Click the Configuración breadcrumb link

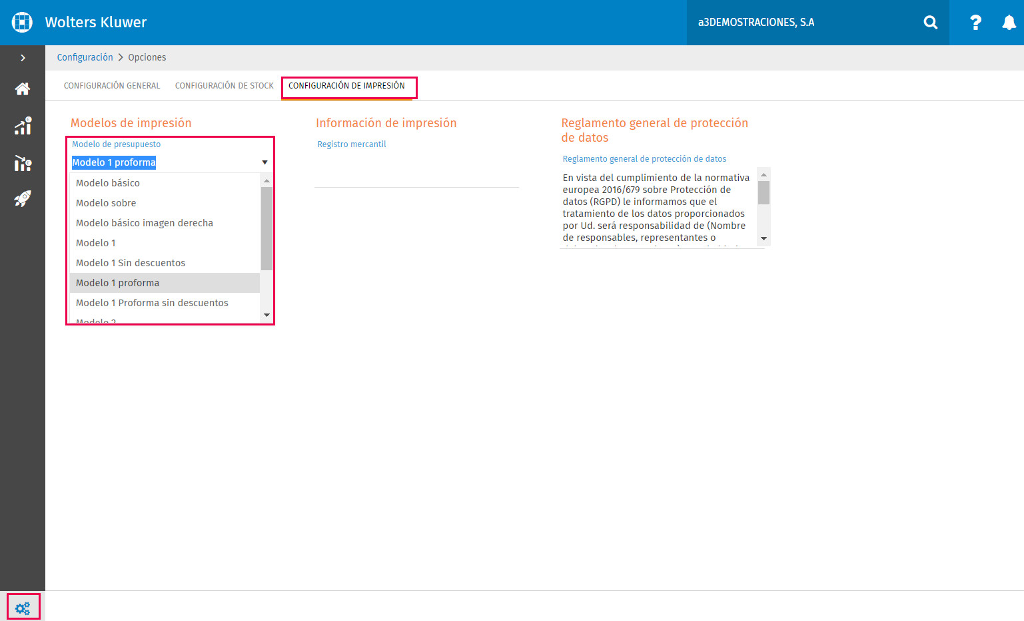[85, 57]
